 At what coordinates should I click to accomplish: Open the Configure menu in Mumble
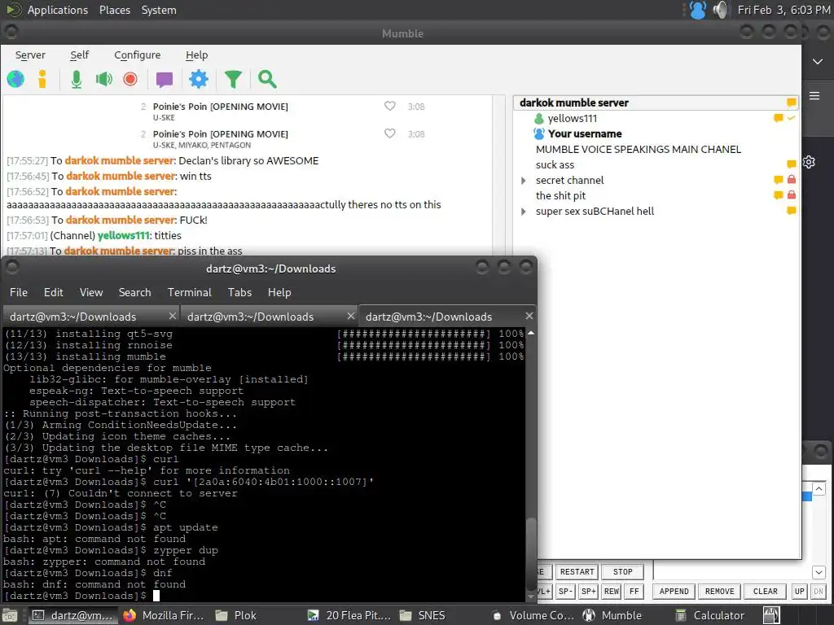pyautogui.click(x=137, y=55)
